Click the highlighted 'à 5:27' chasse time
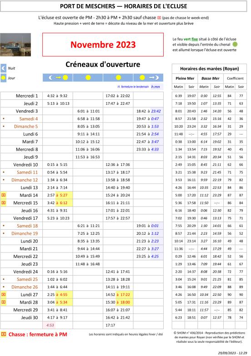This screenshot has width=251, height=356. [62, 195]
